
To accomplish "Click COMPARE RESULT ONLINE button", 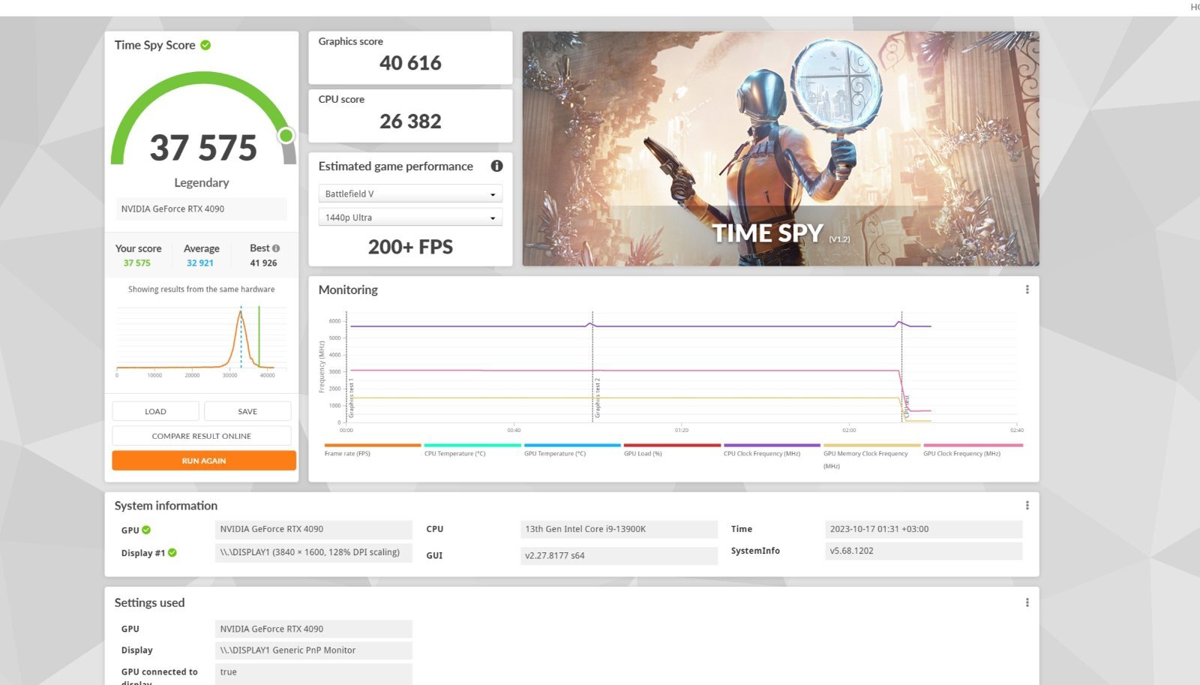I will (x=202, y=436).
